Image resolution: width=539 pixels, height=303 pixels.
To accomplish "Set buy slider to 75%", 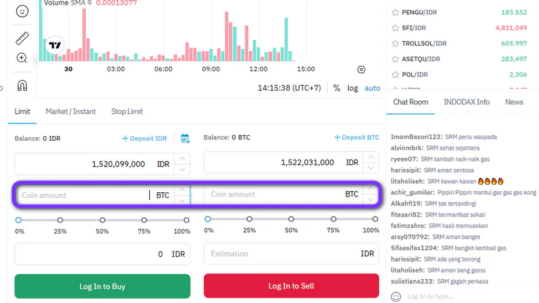I will (x=144, y=220).
